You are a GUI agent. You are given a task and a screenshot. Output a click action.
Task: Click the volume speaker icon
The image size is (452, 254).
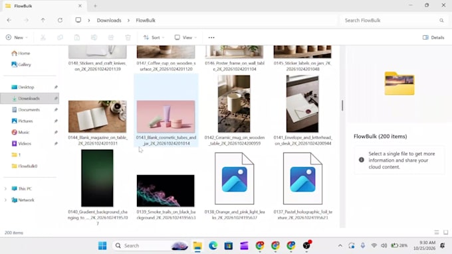coord(384,245)
